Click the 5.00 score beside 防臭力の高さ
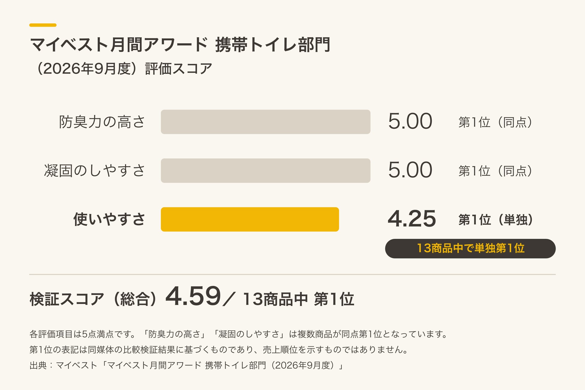This screenshot has height=390, width=585. point(410,121)
